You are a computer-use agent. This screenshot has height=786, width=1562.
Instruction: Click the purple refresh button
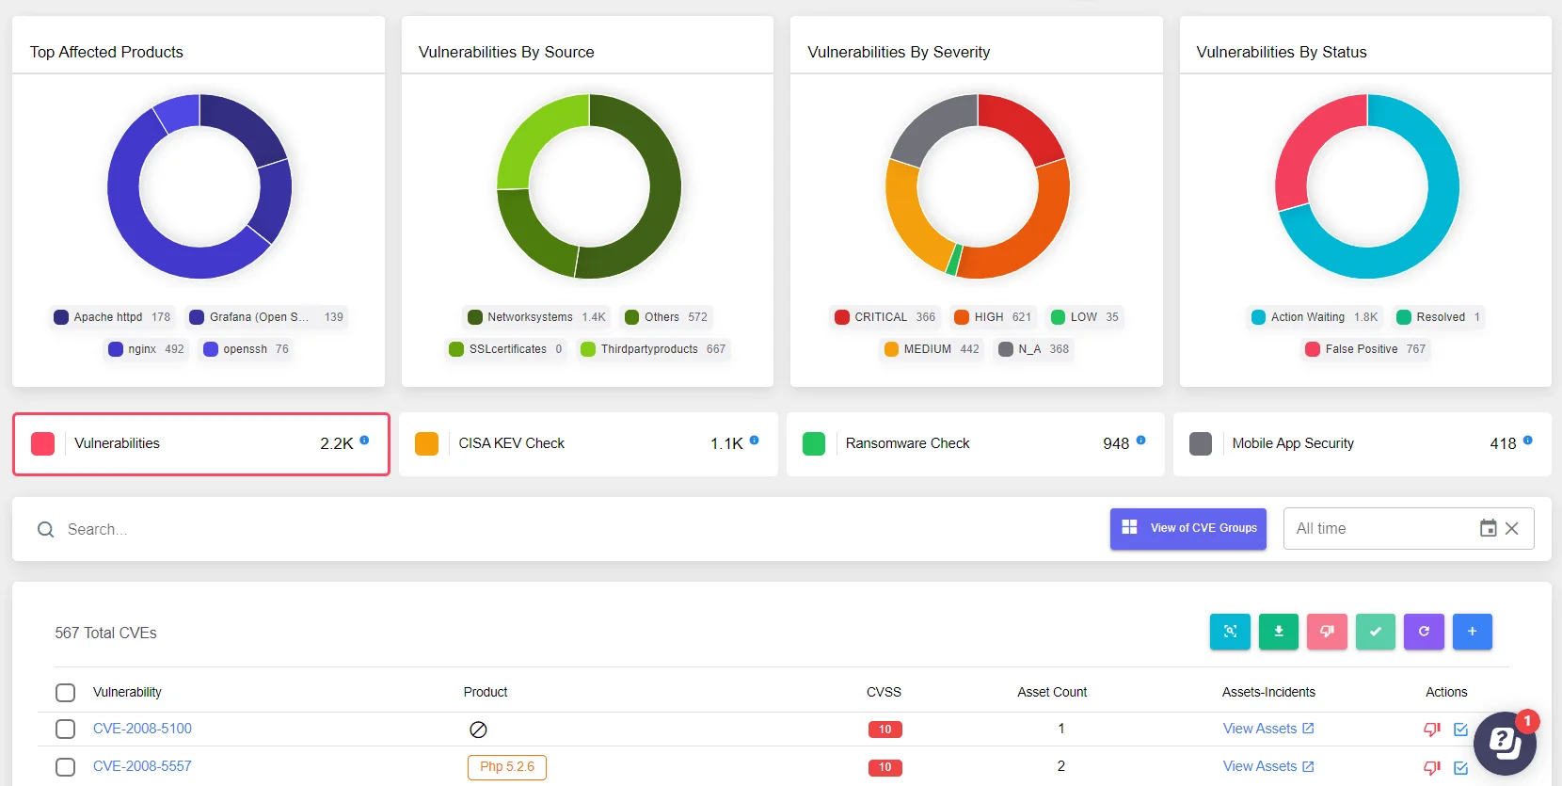(x=1424, y=632)
